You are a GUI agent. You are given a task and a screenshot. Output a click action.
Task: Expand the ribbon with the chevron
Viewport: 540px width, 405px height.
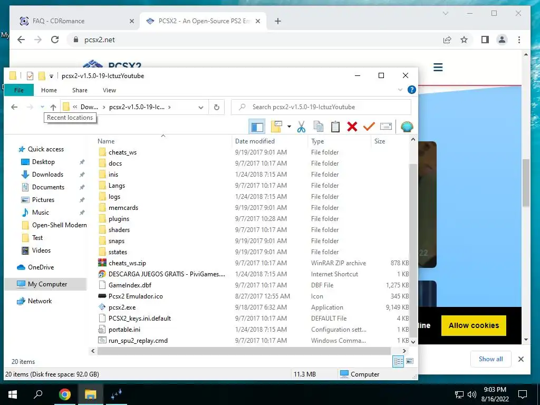pos(400,90)
